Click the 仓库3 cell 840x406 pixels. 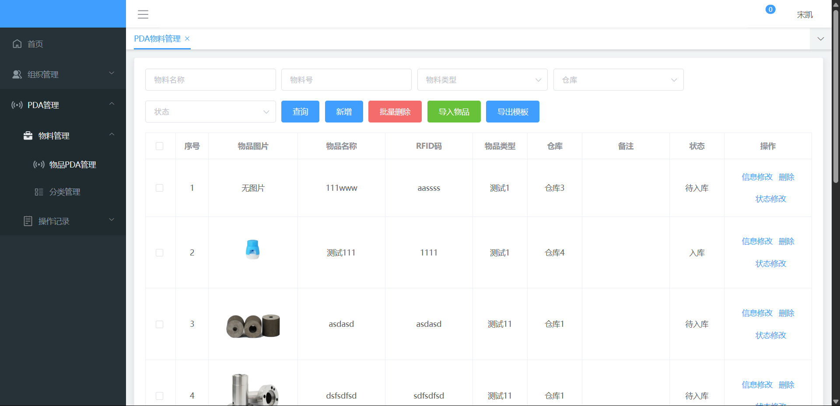(554, 188)
